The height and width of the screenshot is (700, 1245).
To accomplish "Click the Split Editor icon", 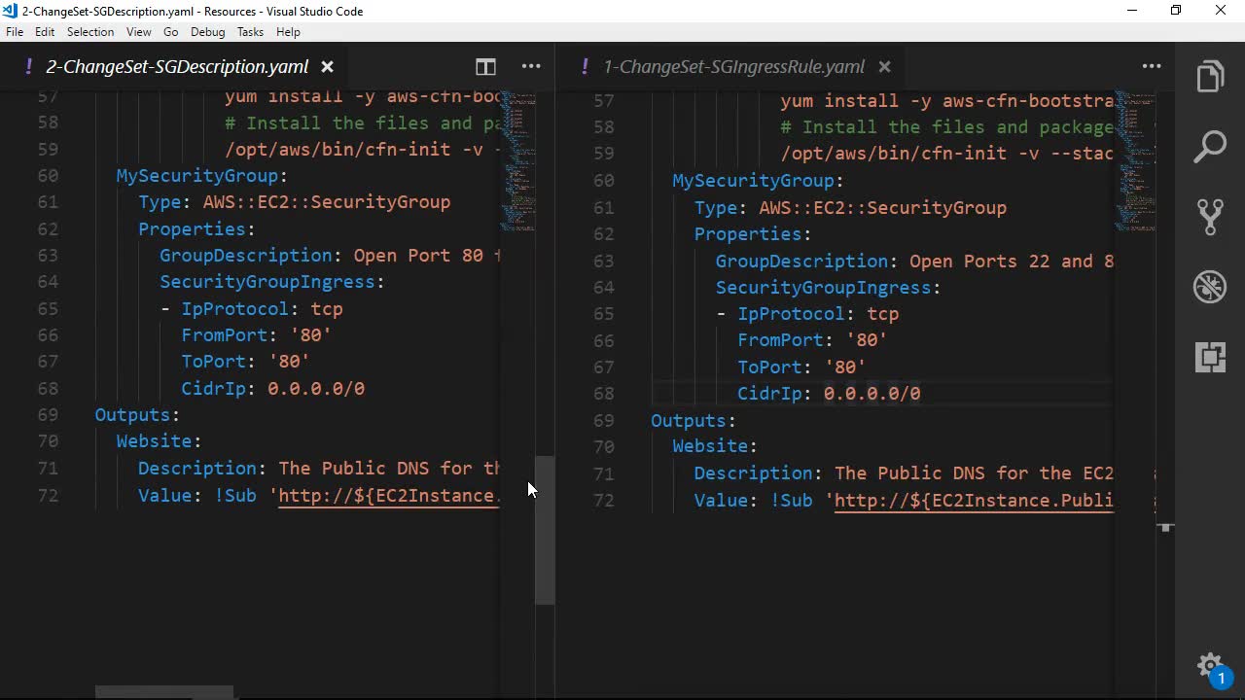I will click(485, 67).
